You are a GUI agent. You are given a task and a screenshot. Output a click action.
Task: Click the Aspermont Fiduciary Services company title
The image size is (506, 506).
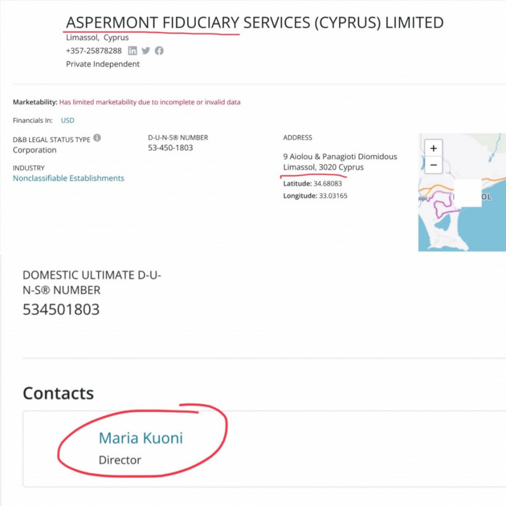pyautogui.click(x=255, y=22)
